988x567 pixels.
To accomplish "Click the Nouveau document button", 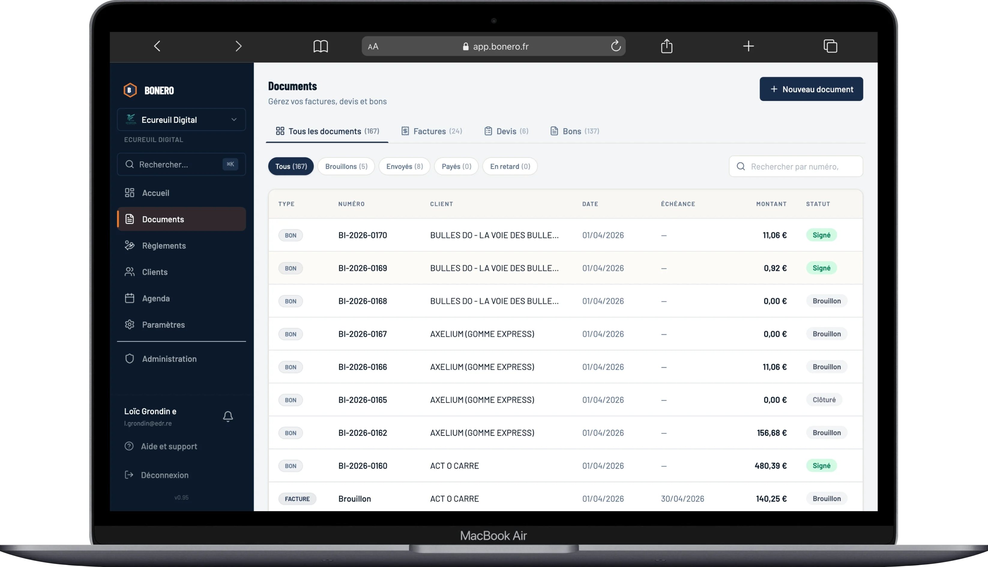I will 811,89.
